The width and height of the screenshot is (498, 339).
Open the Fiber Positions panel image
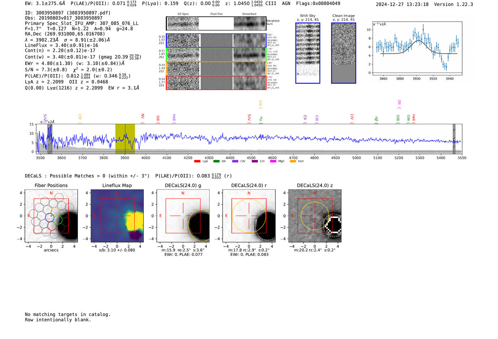coord(51,216)
